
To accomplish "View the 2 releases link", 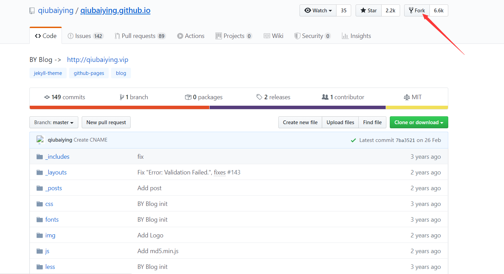I will click(x=273, y=97).
